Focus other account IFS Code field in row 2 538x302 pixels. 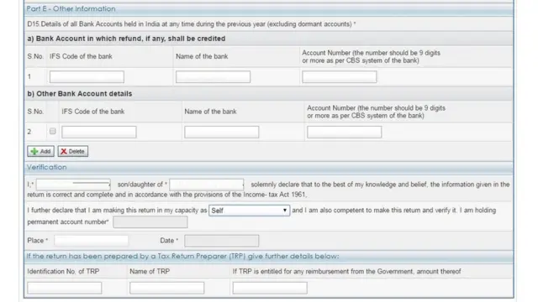point(99,132)
